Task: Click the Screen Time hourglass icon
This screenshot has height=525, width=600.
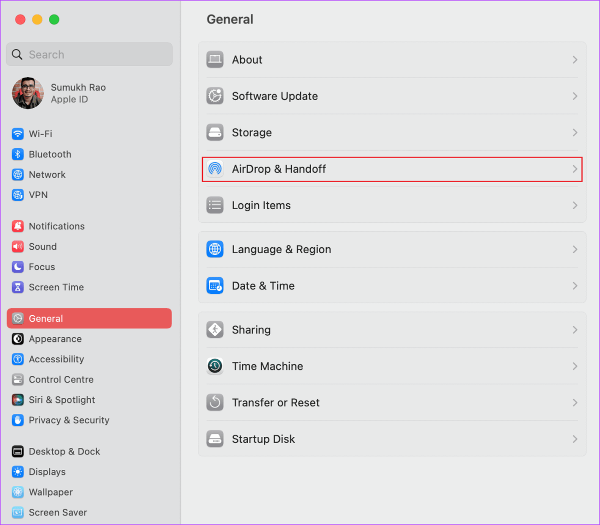Action: point(18,287)
